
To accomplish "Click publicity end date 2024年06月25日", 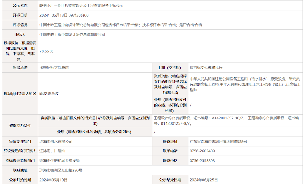I will pyautogui.click(x=205, y=179).
